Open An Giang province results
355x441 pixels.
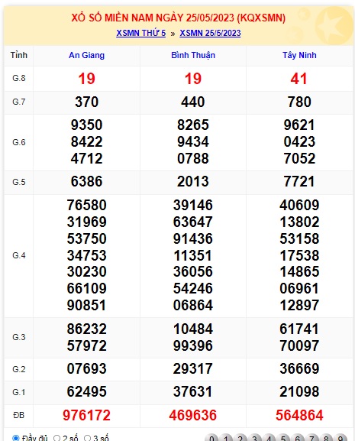pos(86,55)
